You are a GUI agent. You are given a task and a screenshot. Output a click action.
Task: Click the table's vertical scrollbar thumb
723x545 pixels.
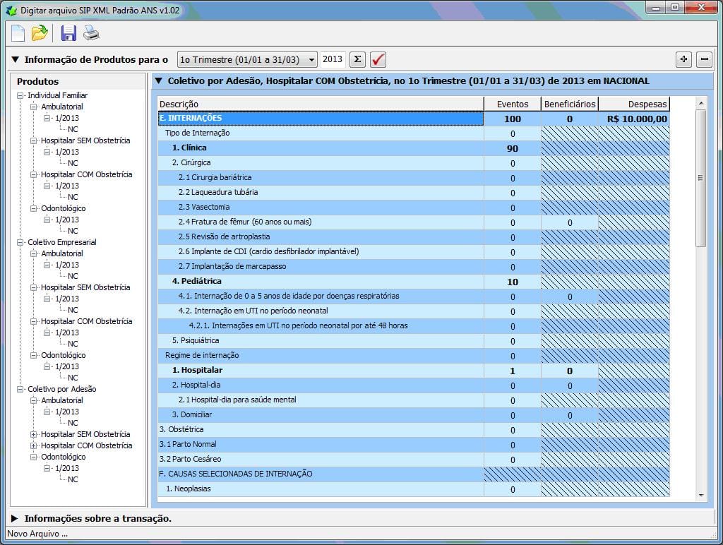(x=700, y=178)
